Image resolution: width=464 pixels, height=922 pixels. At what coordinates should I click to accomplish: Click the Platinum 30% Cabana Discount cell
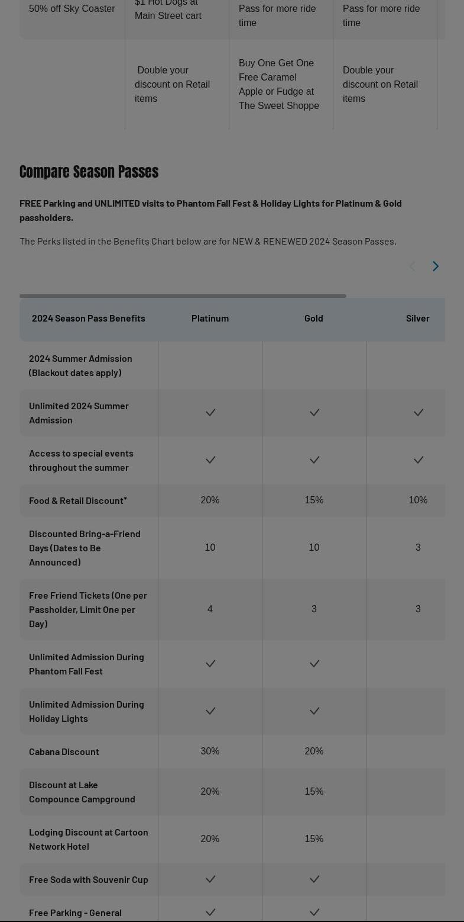coord(210,751)
